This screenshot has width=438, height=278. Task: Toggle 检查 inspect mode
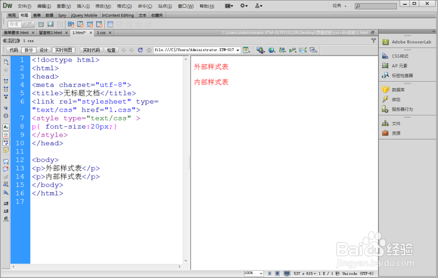point(111,50)
